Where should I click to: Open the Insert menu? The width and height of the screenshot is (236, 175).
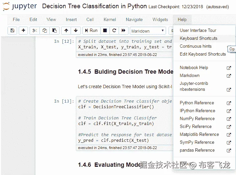(71, 20)
